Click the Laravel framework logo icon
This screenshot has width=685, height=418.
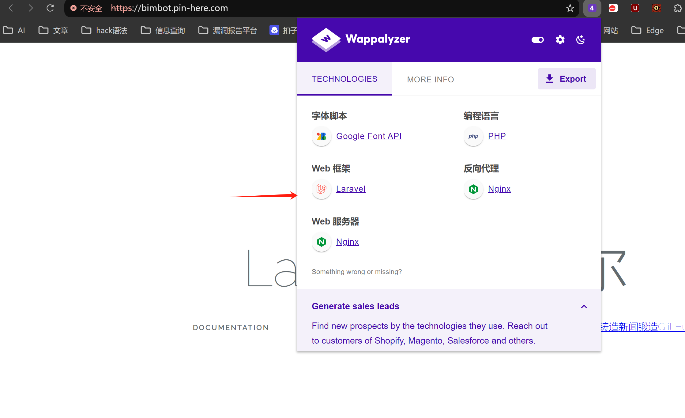coord(321,189)
